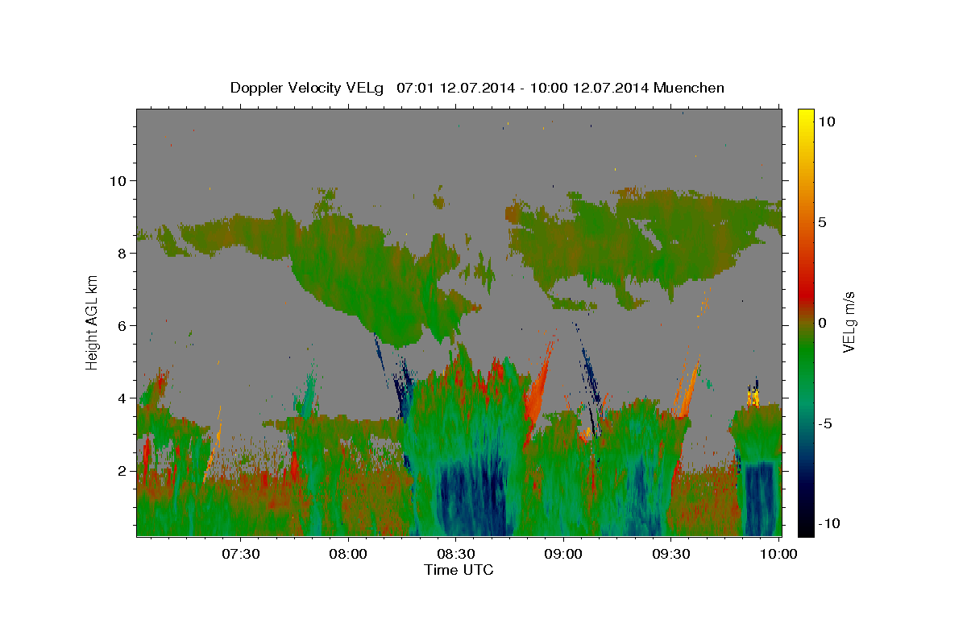Click the '08:00' time tick label
The width and height of the screenshot is (967, 644).
348,554
